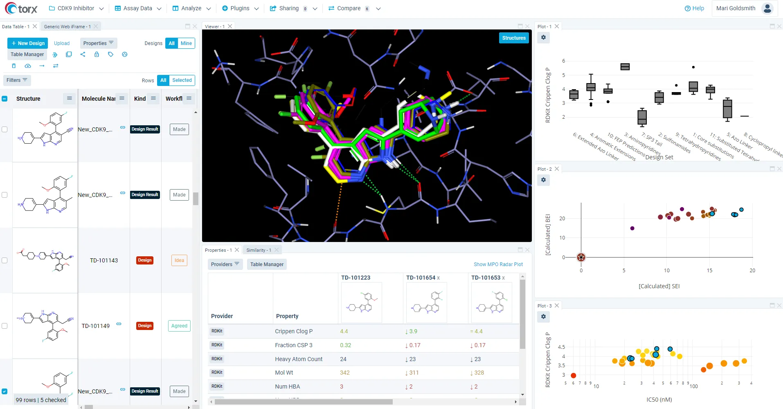Click the right arrow icon below Table Manager
The height and width of the screenshot is (409, 783).
[x=42, y=66]
